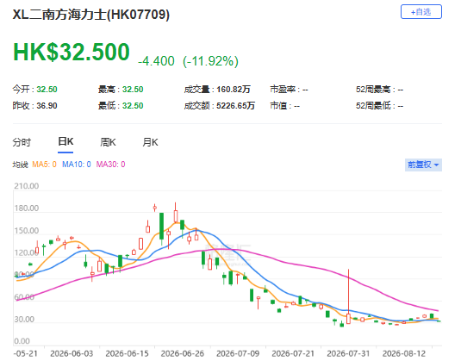Click the 52周最高 field
Screen dimensions: 461x361
379,90
